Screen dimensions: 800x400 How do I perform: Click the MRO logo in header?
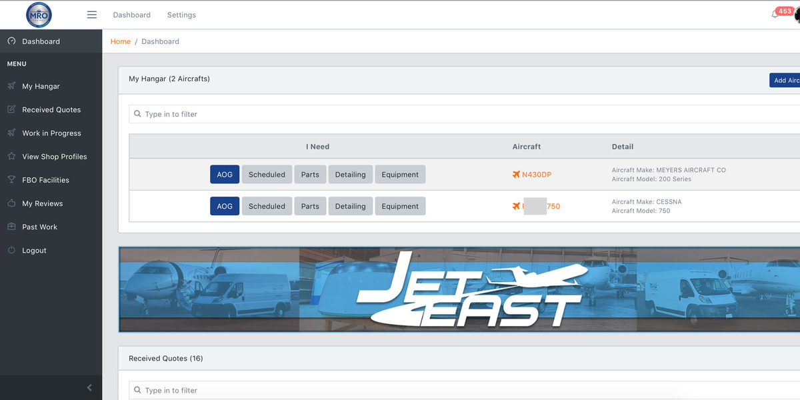(39, 15)
